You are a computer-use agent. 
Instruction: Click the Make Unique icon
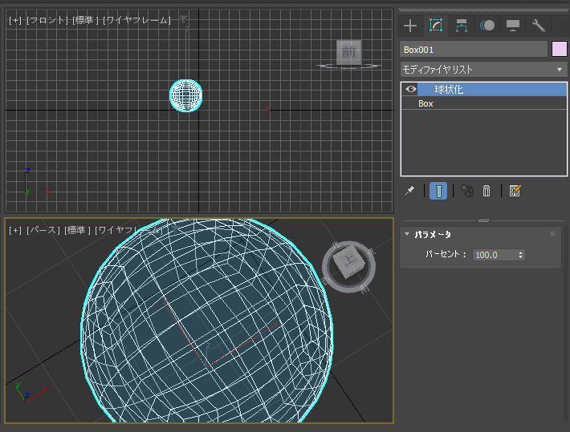(467, 191)
